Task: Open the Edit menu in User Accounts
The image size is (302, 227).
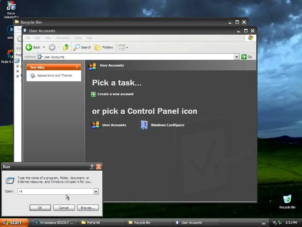Action: tap(37, 38)
